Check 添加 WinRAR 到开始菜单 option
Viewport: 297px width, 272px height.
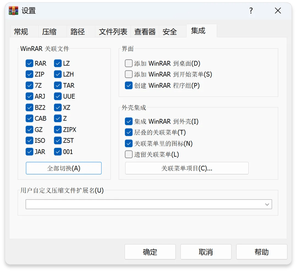(x=129, y=75)
